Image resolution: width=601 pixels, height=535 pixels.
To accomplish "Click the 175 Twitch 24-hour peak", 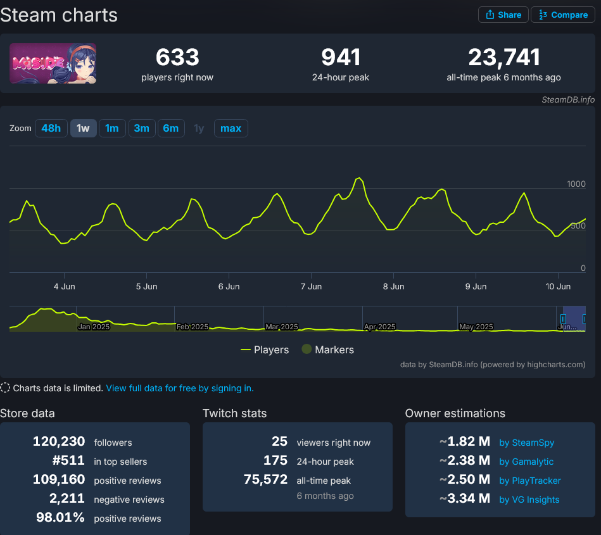I will [x=275, y=460].
